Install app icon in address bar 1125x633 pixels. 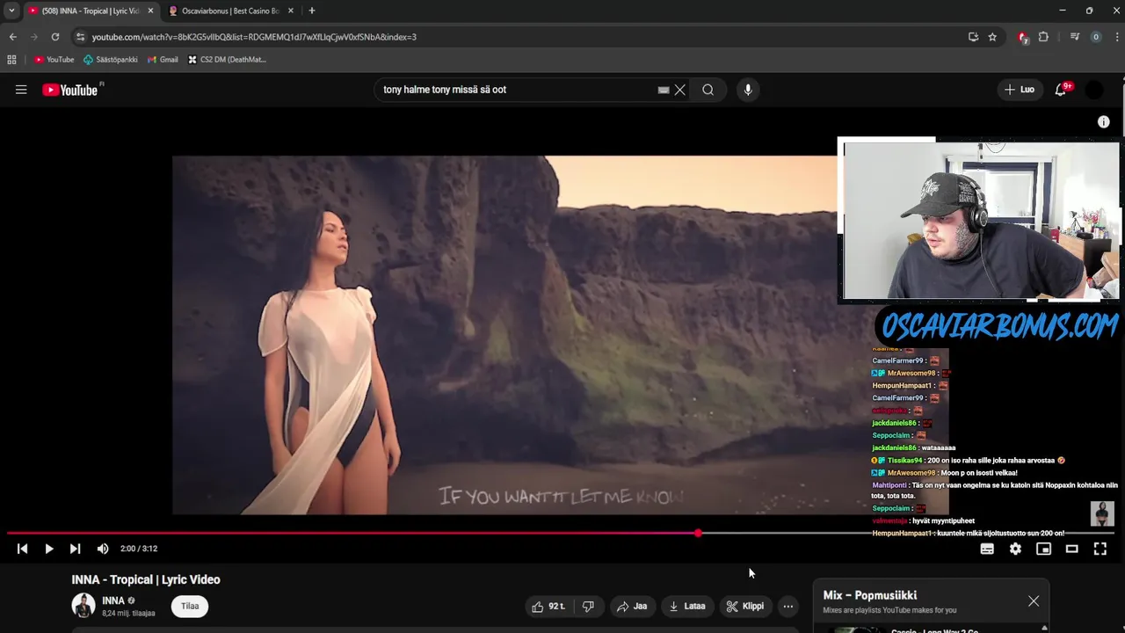973,37
